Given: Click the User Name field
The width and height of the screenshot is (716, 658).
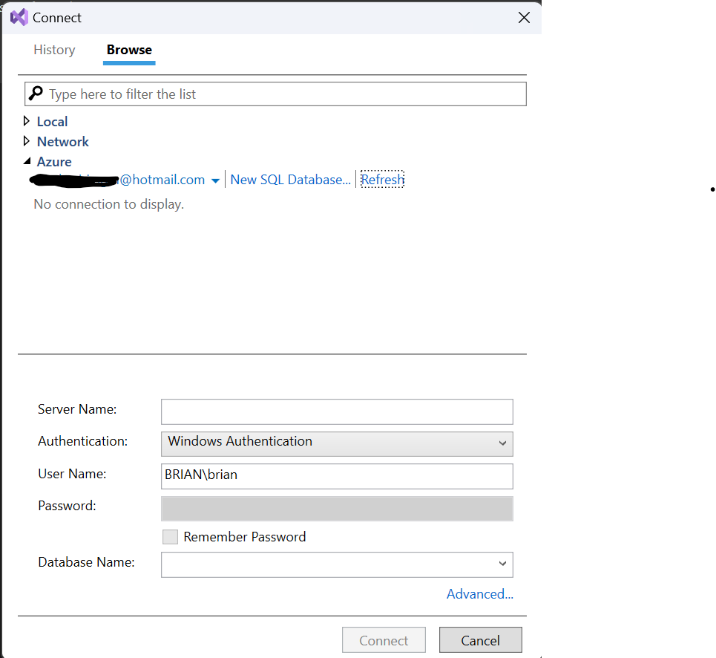Looking at the screenshot, I should (337, 476).
